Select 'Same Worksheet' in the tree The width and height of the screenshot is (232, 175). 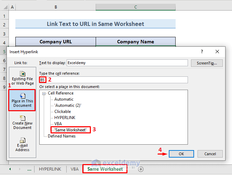70,130
